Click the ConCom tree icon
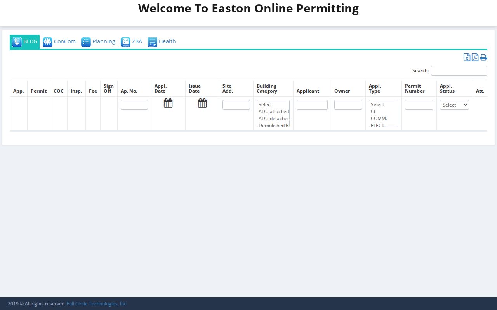Viewport: 497px width, 310px height. click(47, 42)
